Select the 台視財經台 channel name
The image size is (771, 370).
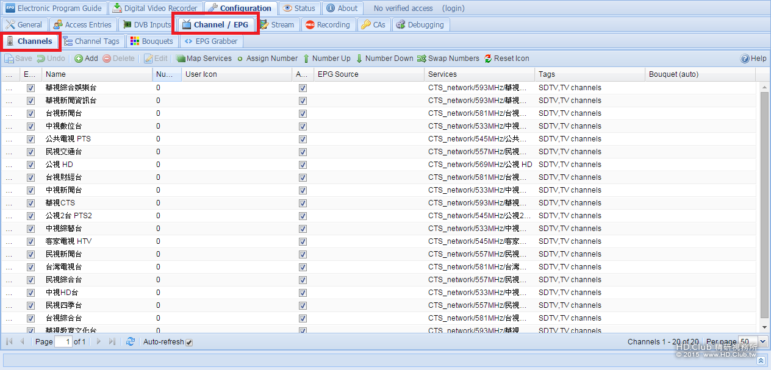pos(63,177)
